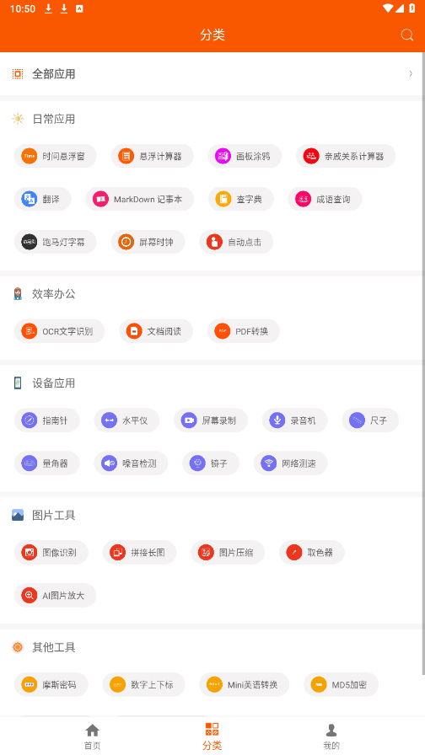Tap the search icon in header
This screenshot has width=425, height=755.
[407, 35]
